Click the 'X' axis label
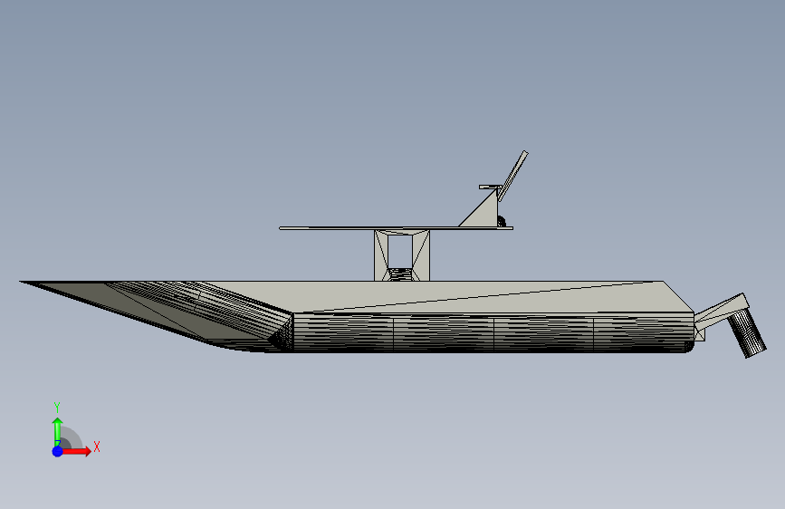 (x=97, y=447)
